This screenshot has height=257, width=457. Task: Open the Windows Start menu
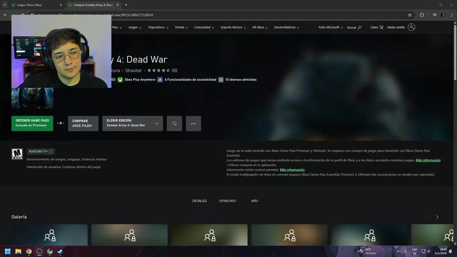[7, 251]
